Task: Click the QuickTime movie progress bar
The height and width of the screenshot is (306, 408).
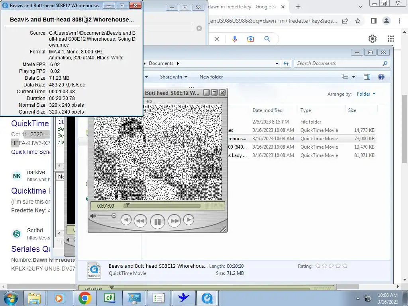Action: tap(162, 206)
